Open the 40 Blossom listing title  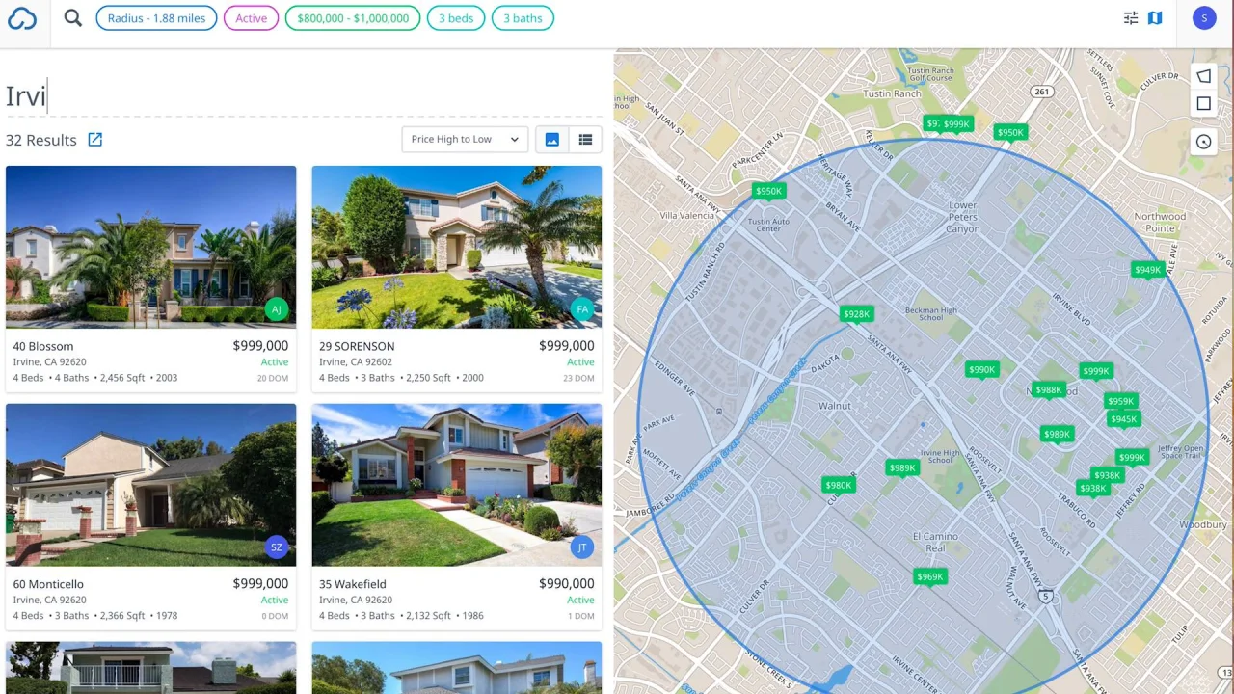click(43, 346)
